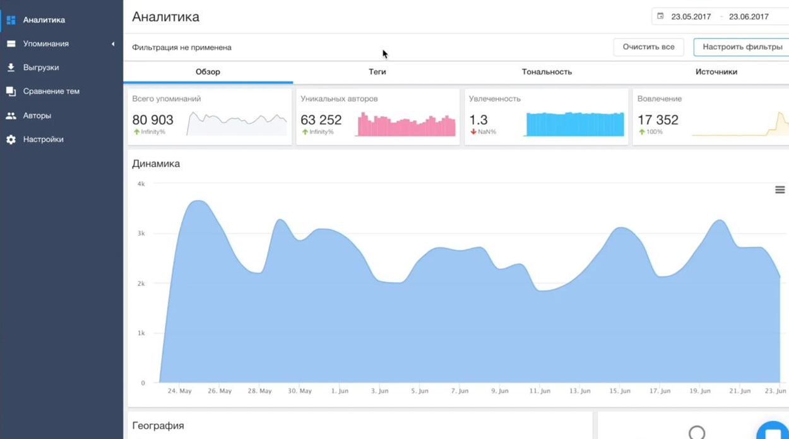Click the calendar icon beside date range
This screenshot has height=439, width=789.
pyautogui.click(x=660, y=16)
